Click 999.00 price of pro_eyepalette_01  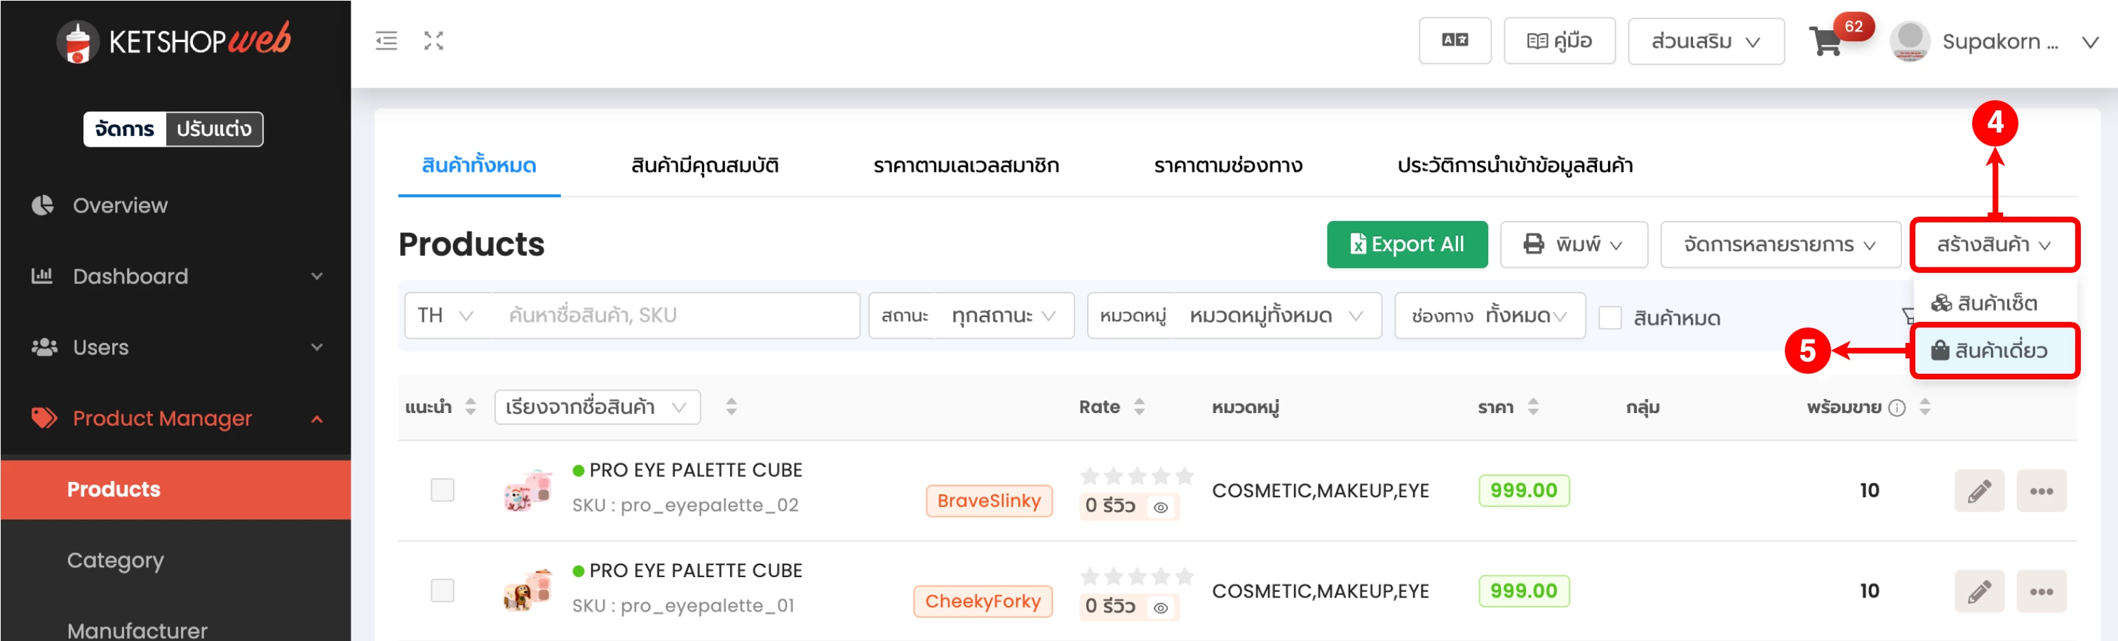1523,591
